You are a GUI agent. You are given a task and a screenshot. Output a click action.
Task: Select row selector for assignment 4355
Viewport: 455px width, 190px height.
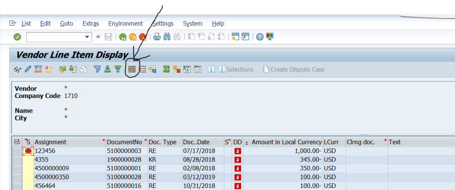click(x=18, y=159)
